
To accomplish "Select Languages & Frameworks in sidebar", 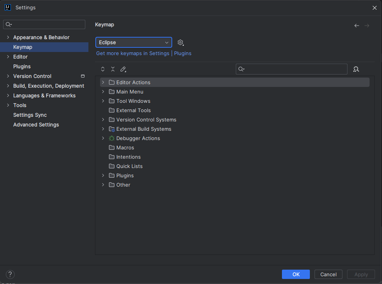I will click(44, 95).
